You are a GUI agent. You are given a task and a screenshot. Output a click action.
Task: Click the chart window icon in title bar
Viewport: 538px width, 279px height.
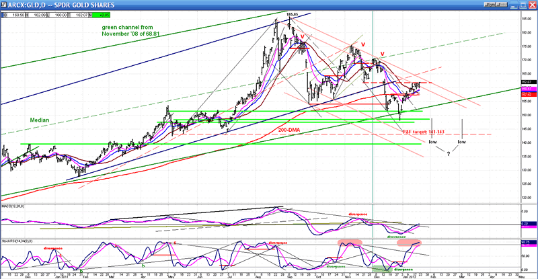click(x=4, y=3)
